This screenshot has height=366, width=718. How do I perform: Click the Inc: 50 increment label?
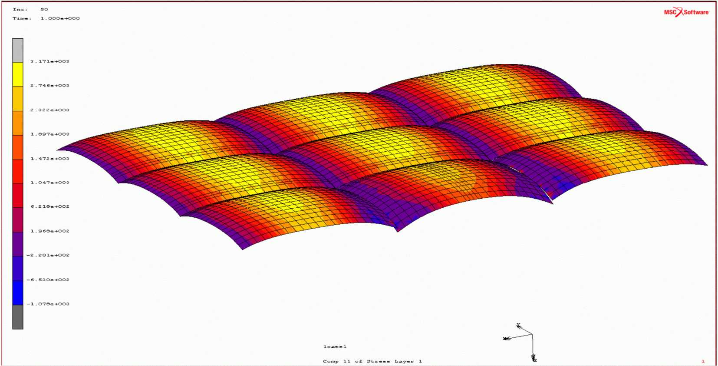30,9
